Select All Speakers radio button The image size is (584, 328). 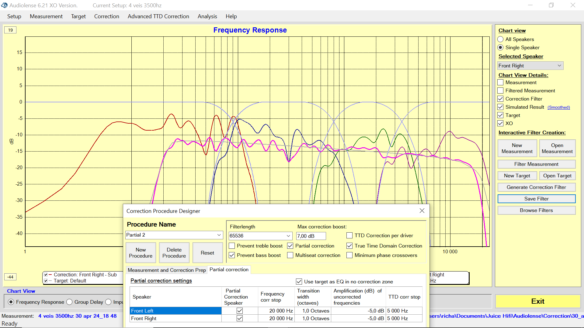click(500, 39)
